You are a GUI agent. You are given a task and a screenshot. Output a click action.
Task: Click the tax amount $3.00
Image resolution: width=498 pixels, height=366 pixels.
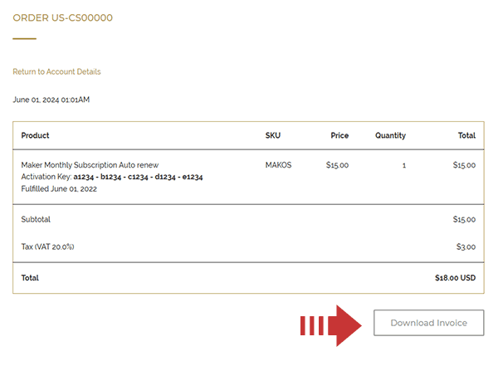(x=466, y=246)
